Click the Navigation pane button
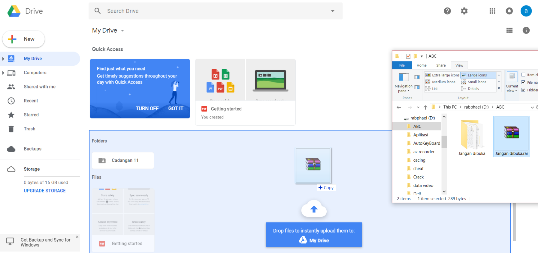 (403, 82)
